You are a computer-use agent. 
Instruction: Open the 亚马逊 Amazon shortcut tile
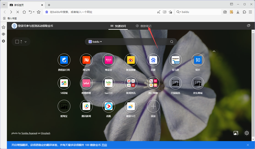(x=176, y=60)
